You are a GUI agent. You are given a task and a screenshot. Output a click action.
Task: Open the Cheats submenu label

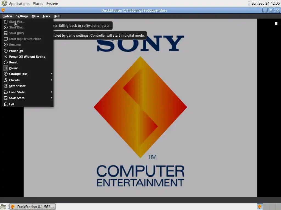point(14,80)
